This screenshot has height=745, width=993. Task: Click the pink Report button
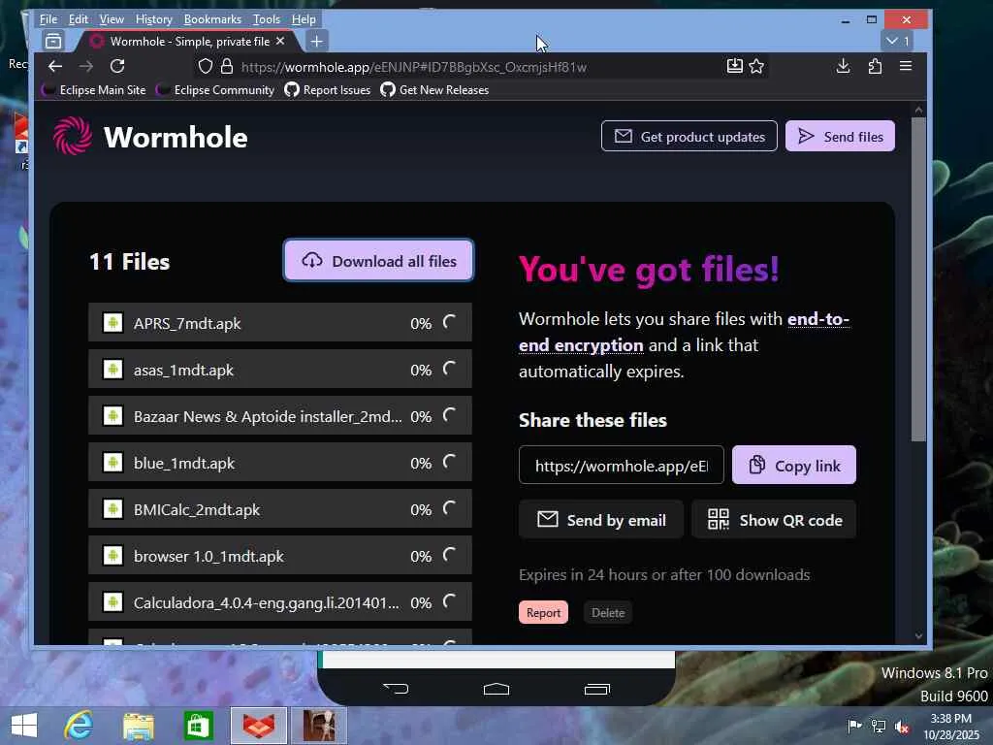click(x=543, y=613)
